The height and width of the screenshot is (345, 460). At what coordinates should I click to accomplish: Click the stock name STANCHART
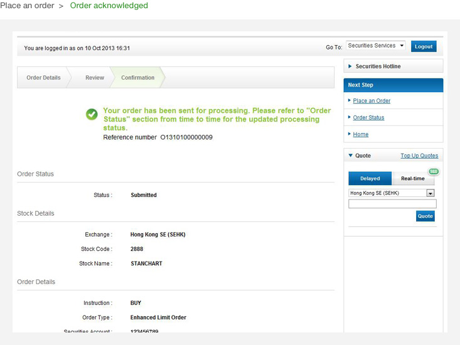pos(146,263)
